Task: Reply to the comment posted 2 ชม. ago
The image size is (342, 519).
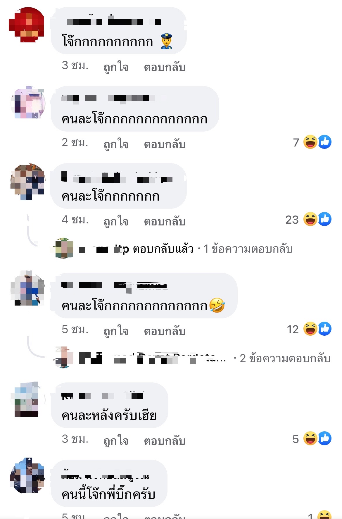Action: tap(165, 144)
